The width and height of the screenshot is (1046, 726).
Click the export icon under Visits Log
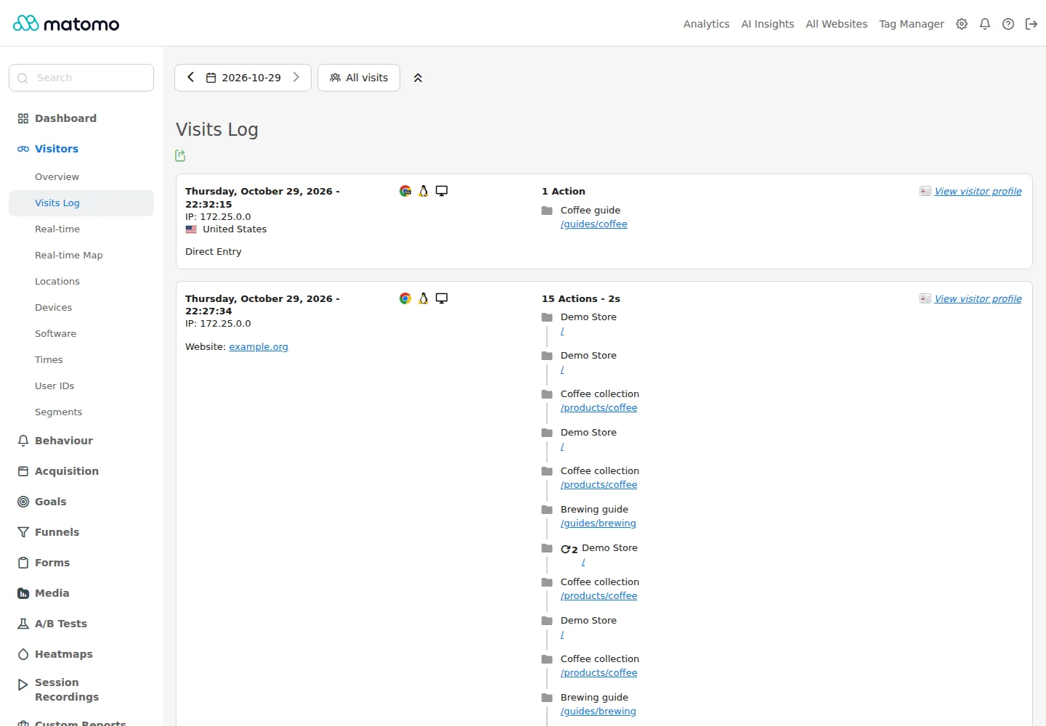coord(180,155)
